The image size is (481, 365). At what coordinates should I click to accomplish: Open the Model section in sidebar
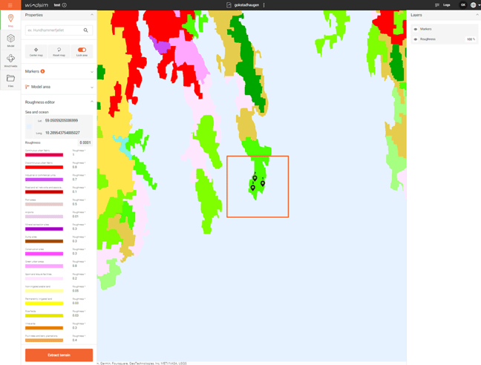(x=10, y=40)
